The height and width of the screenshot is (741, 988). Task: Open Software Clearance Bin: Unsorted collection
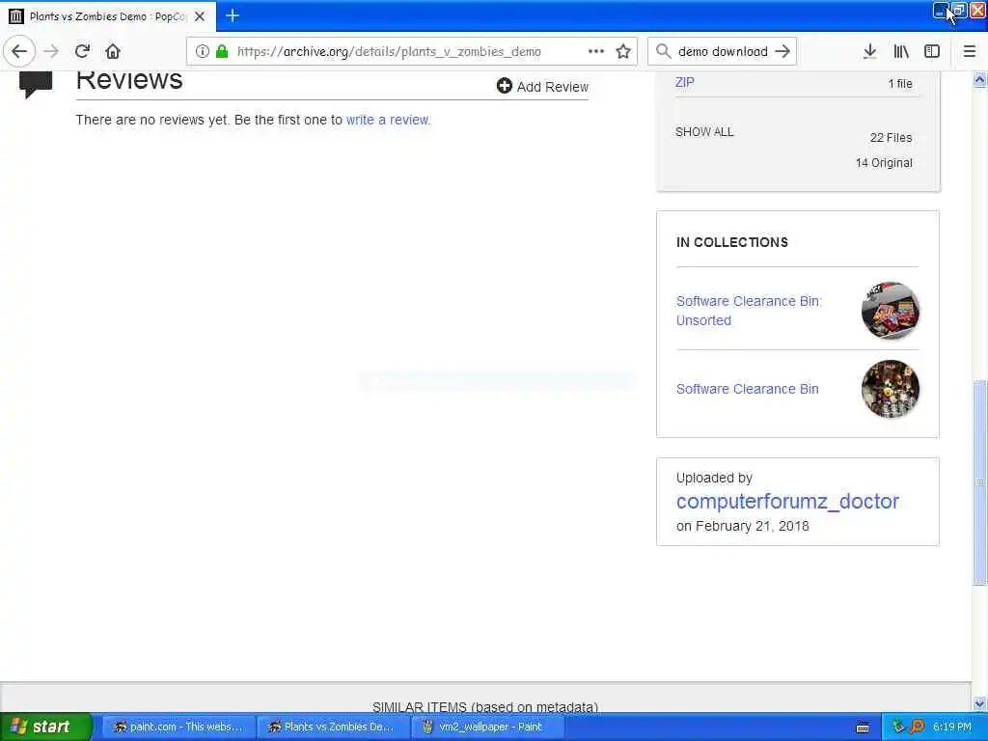[749, 311]
